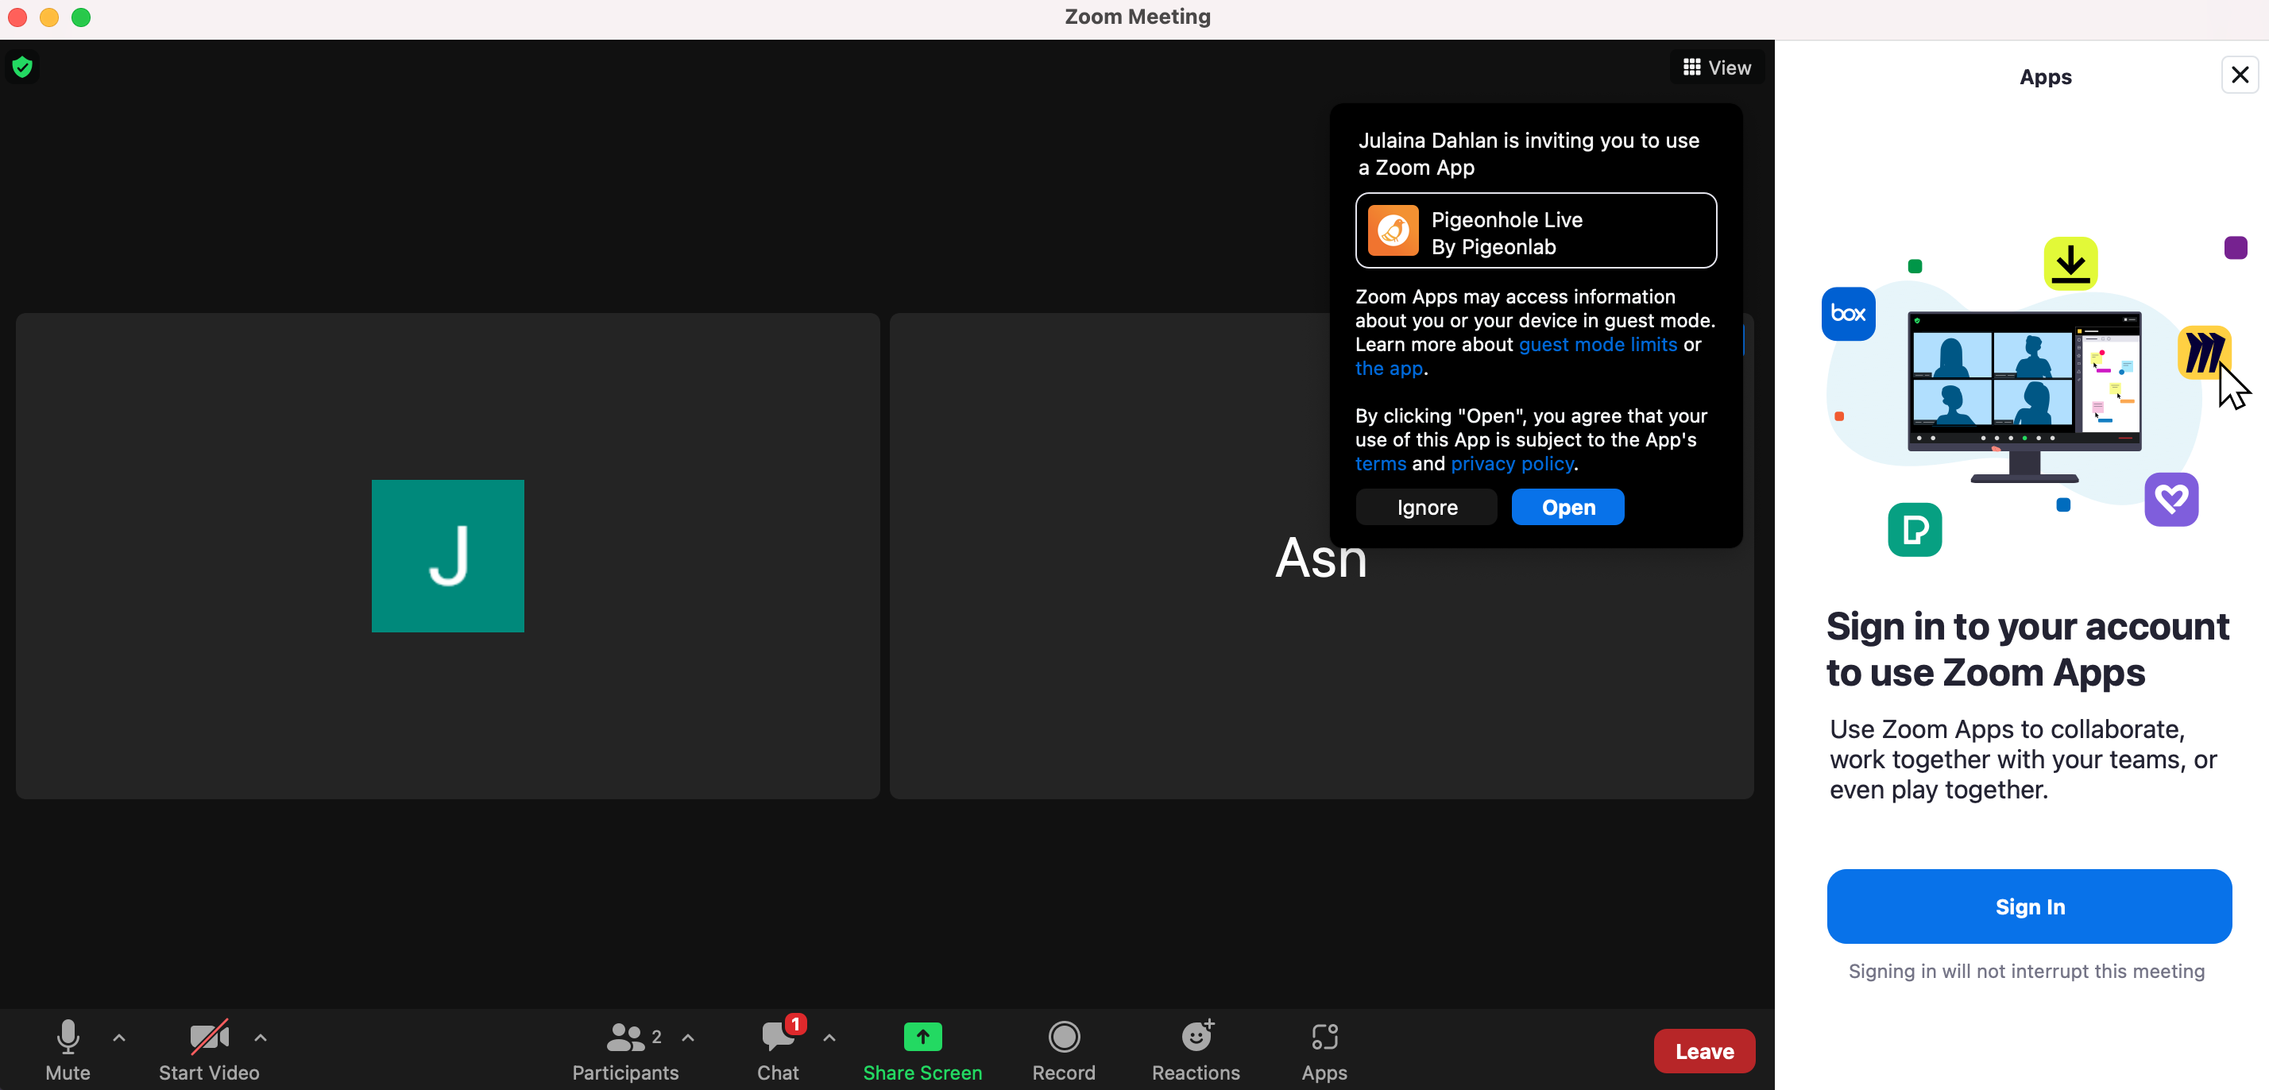The width and height of the screenshot is (2269, 1090).
Task: Click 'Signing in will not interrupt this meeting'
Action: 2026,970
